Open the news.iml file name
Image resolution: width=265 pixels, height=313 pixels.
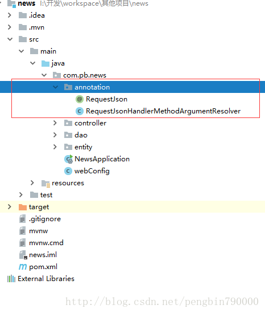[43, 255]
